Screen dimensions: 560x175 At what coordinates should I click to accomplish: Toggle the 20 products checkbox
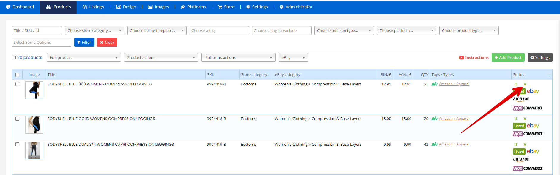pos(14,58)
